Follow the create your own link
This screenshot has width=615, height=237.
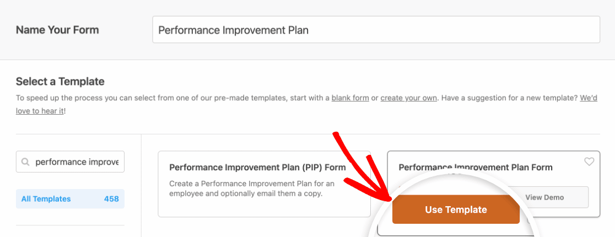click(x=409, y=98)
